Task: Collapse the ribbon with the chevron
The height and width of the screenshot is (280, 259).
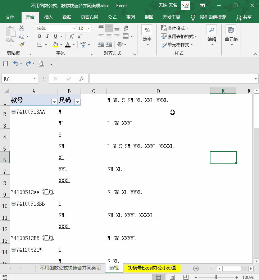Action: (x=255, y=54)
